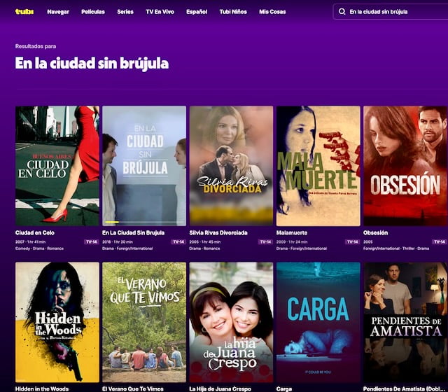The width and height of the screenshot is (448, 392).
Task: Click the TV-14 badge under Silvia Rivas Divorciada
Action: click(265, 242)
